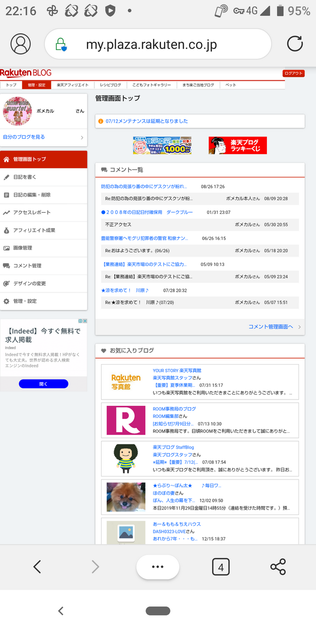
Task: Open the トップ tab
Action: (11, 85)
